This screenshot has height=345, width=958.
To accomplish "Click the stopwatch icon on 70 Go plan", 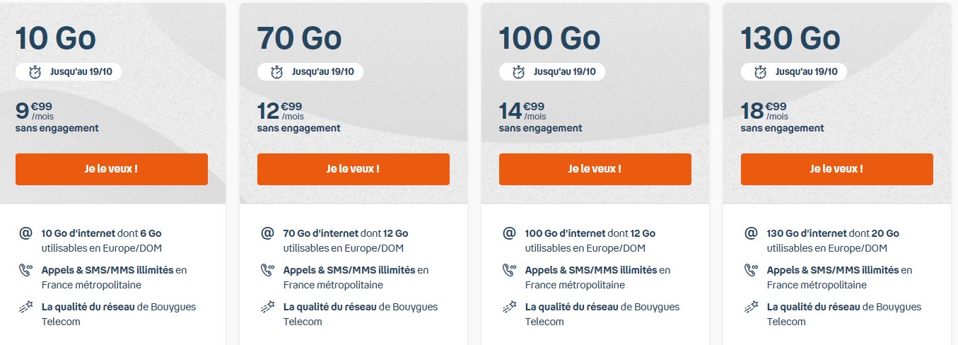I will pos(277,71).
